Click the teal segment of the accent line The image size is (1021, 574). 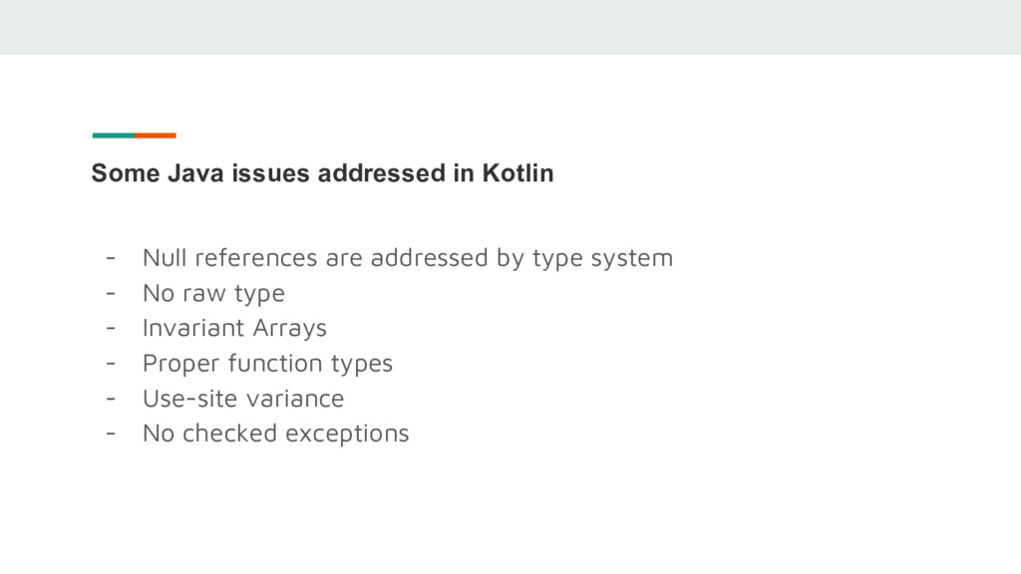click(113, 136)
